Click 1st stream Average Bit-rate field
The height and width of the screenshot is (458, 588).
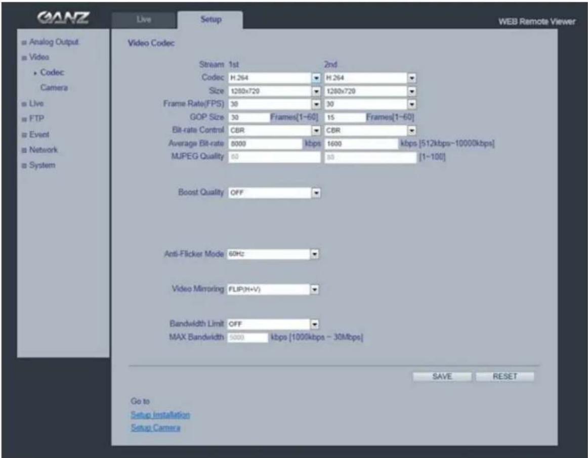pyautogui.click(x=266, y=144)
